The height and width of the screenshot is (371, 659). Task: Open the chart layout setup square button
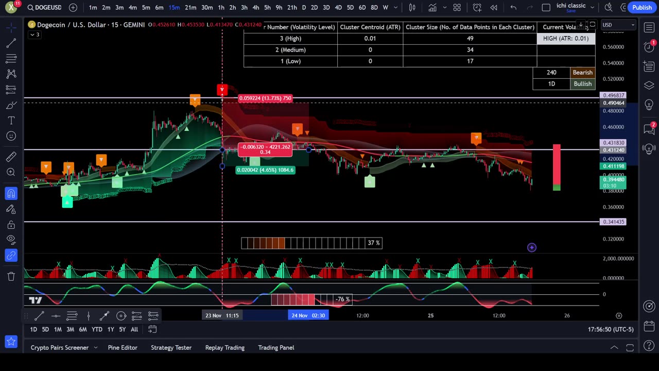click(546, 7)
